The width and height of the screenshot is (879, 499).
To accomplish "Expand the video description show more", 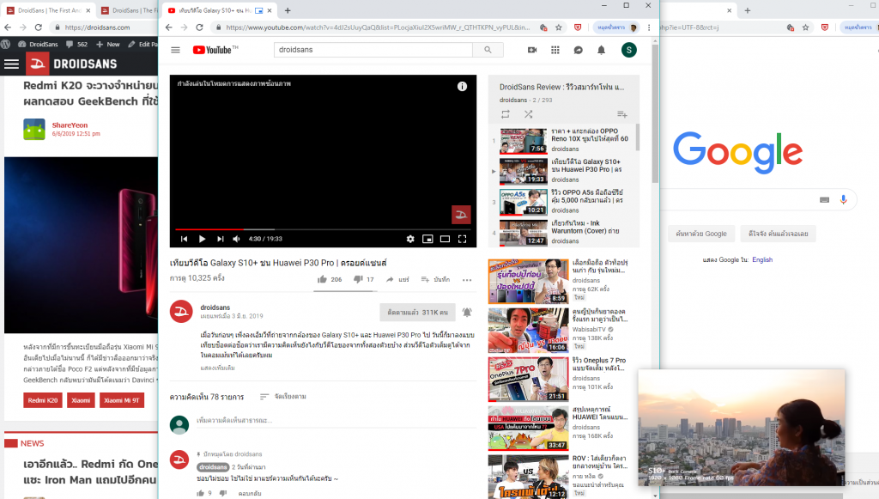I will pos(217,368).
